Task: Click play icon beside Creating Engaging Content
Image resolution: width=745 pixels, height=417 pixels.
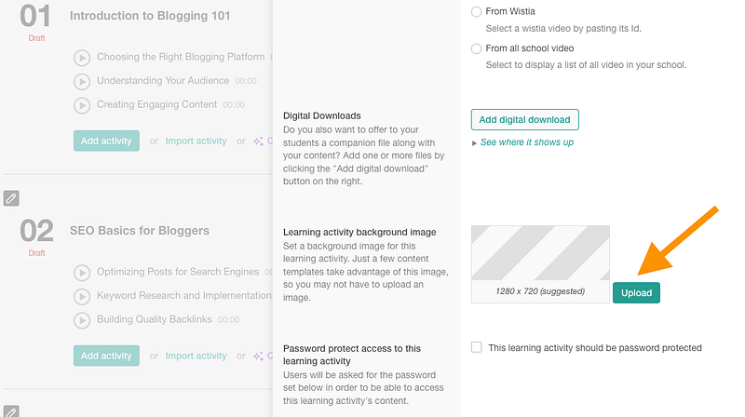Action: 82,105
